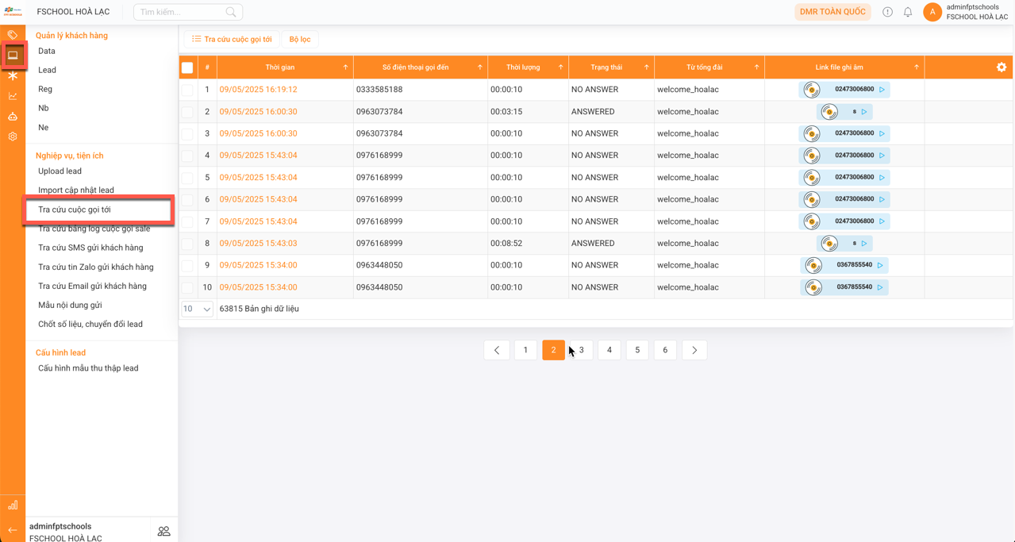Open the laptop icon module in sidebar
The width and height of the screenshot is (1015, 542).
pyautogui.click(x=13, y=56)
